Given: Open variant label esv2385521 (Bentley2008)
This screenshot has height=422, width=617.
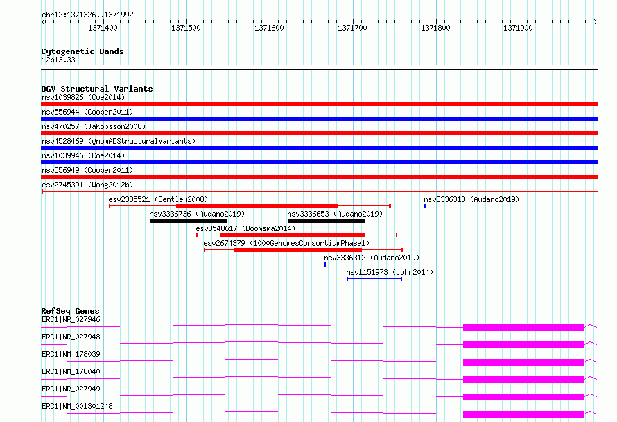Looking at the screenshot, I should point(158,199).
